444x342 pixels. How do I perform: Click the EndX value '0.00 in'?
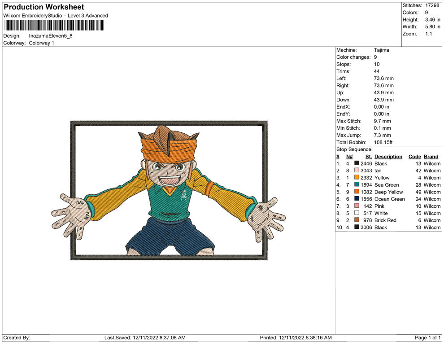(381, 107)
